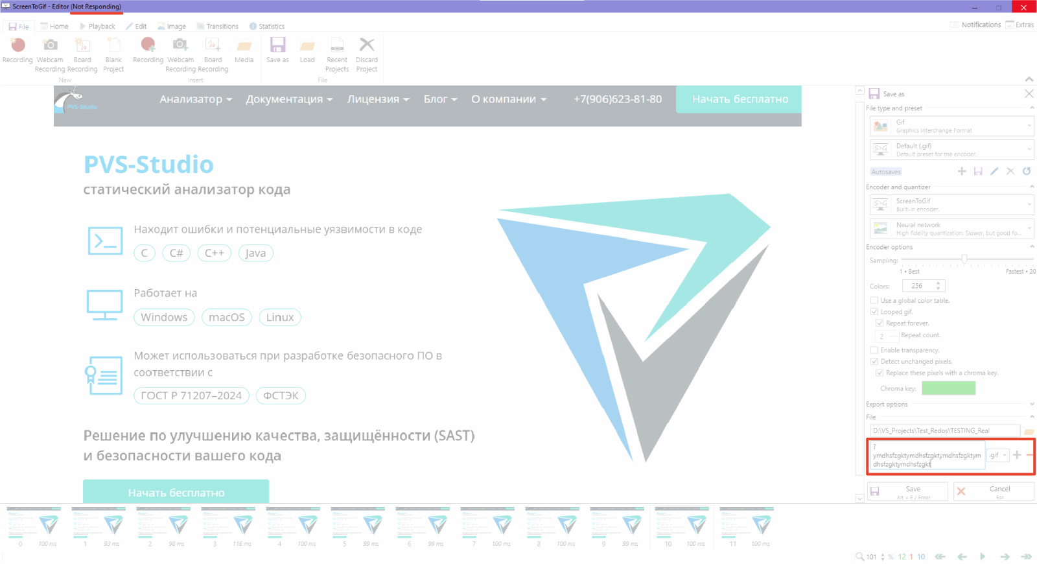Open the Neural network quantizer dropdown

click(x=951, y=229)
